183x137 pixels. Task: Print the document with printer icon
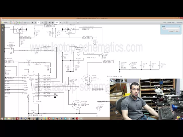(25, 23)
